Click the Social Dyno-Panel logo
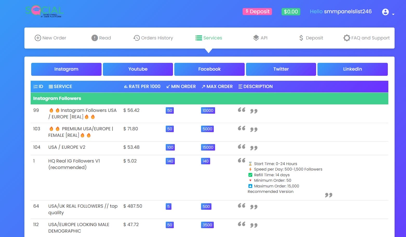The height and width of the screenshot is (237, 406). pyautogui.click(x=44, y=11)
